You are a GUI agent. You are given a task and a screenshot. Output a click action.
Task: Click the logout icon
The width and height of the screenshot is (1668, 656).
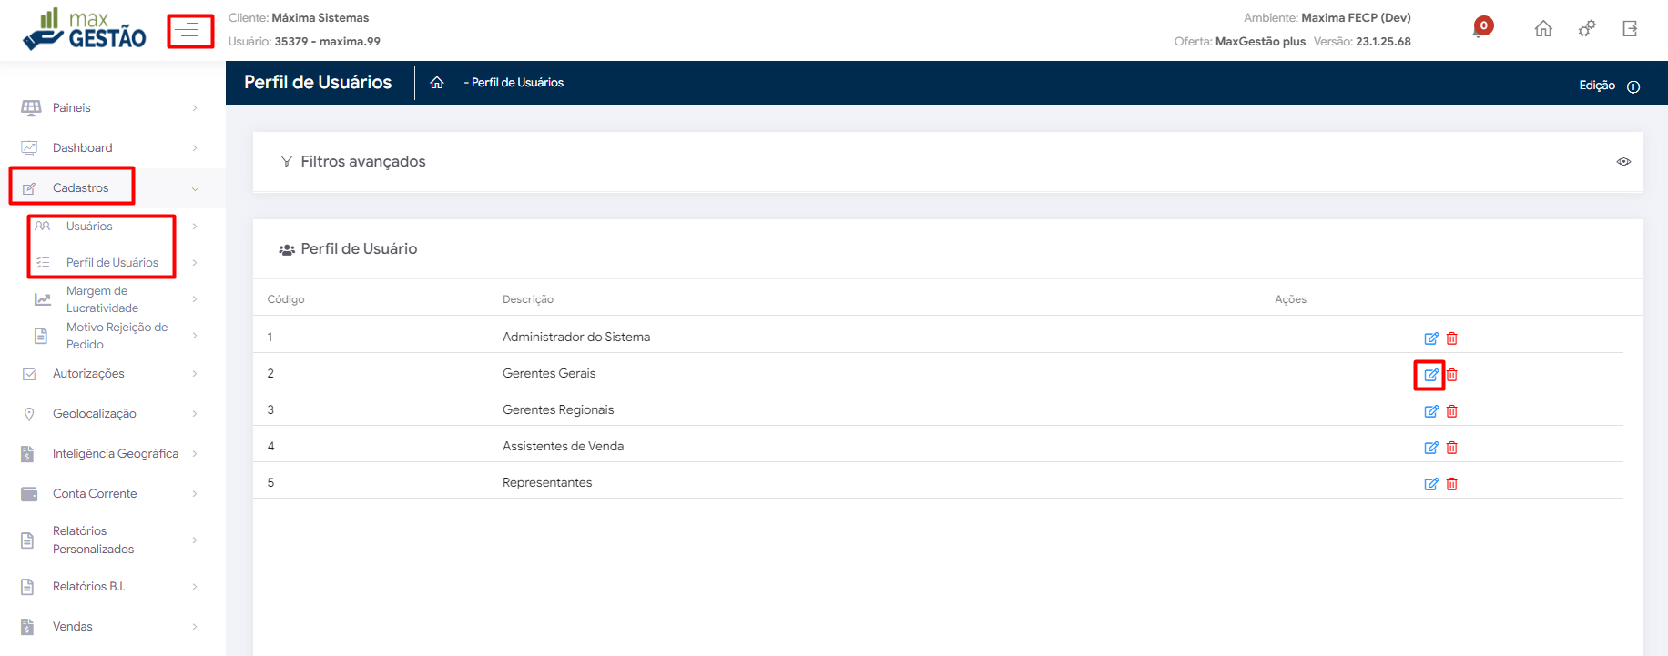click(x=1630, y=29)
